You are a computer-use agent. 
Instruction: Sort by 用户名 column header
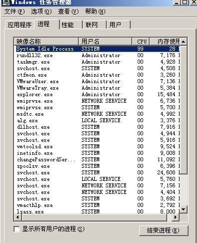point(105,41)
